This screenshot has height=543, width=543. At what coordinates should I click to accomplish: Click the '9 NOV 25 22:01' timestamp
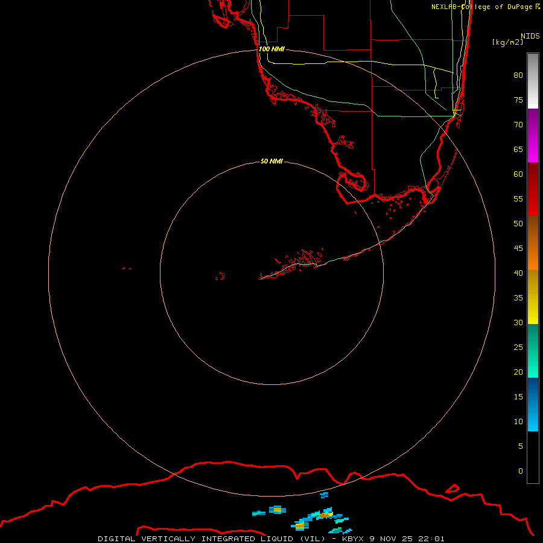[407, 539]
